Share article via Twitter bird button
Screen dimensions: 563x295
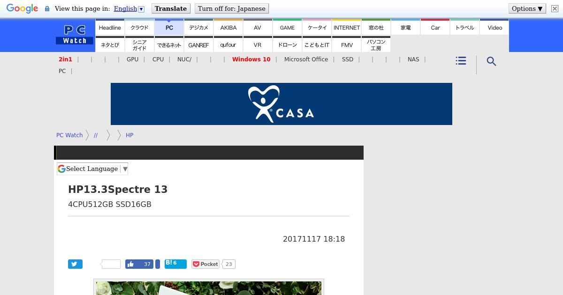click(75, 264)
